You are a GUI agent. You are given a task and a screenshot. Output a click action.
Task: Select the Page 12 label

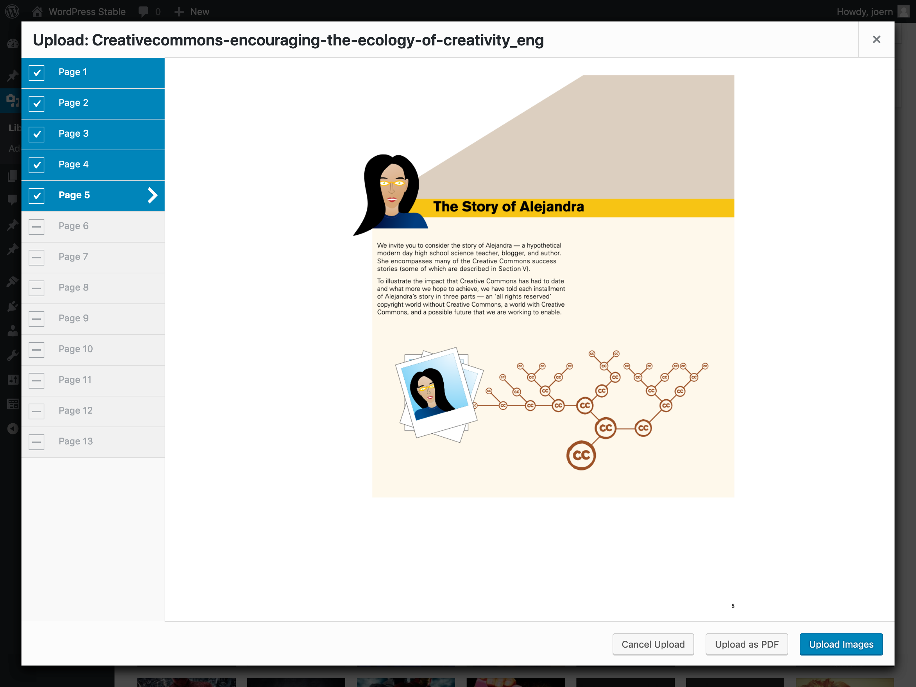(x=76, y=410)
